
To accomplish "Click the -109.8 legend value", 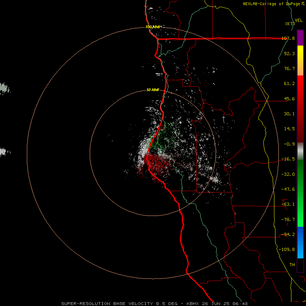I will (287, 250).
